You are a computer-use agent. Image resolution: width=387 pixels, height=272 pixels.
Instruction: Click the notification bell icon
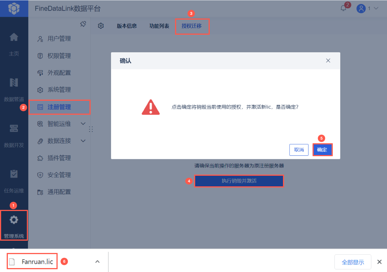pos(343,8)
